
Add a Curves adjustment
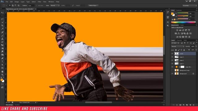[x=183, y=30]
